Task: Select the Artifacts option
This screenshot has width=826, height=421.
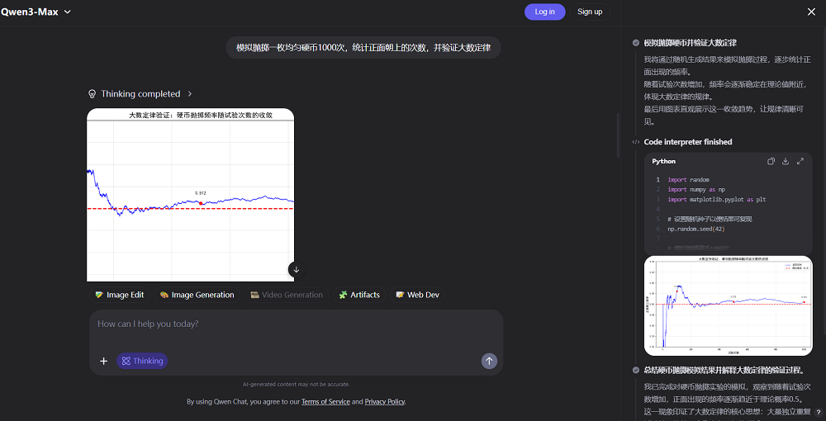Action: (359, 295)
